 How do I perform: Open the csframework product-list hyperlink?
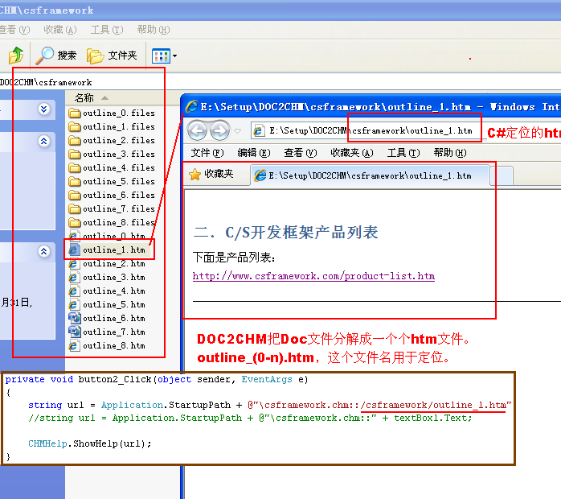(x=313, y=276)
